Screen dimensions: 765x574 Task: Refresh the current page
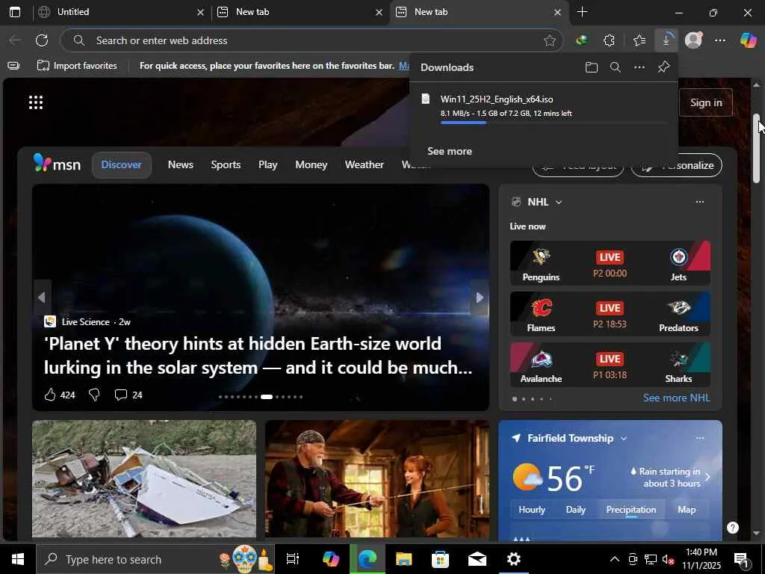(42, 40)
